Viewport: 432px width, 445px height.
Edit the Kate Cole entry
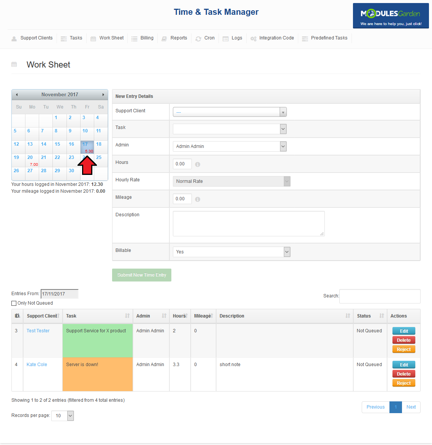coord(404,365)
